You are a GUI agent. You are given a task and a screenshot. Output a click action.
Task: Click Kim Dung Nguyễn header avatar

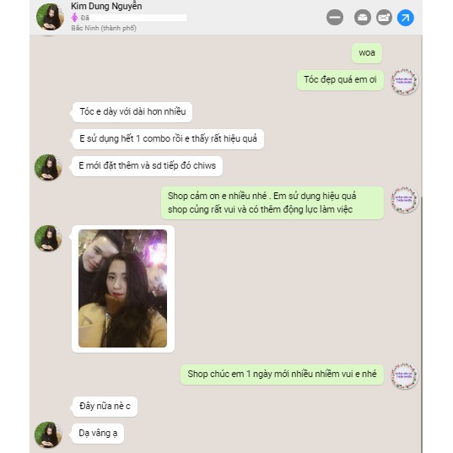click(x=51, y=17)
